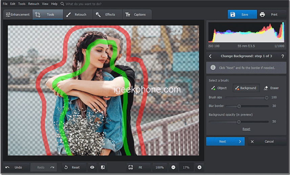Click the before/after compare icon
Screen dimensions: 290x175
point(103,167)
